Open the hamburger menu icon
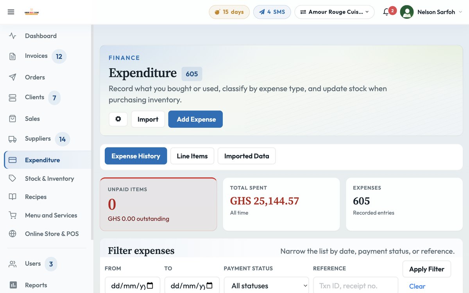The image size is (469, 293). tap(11, 12)
